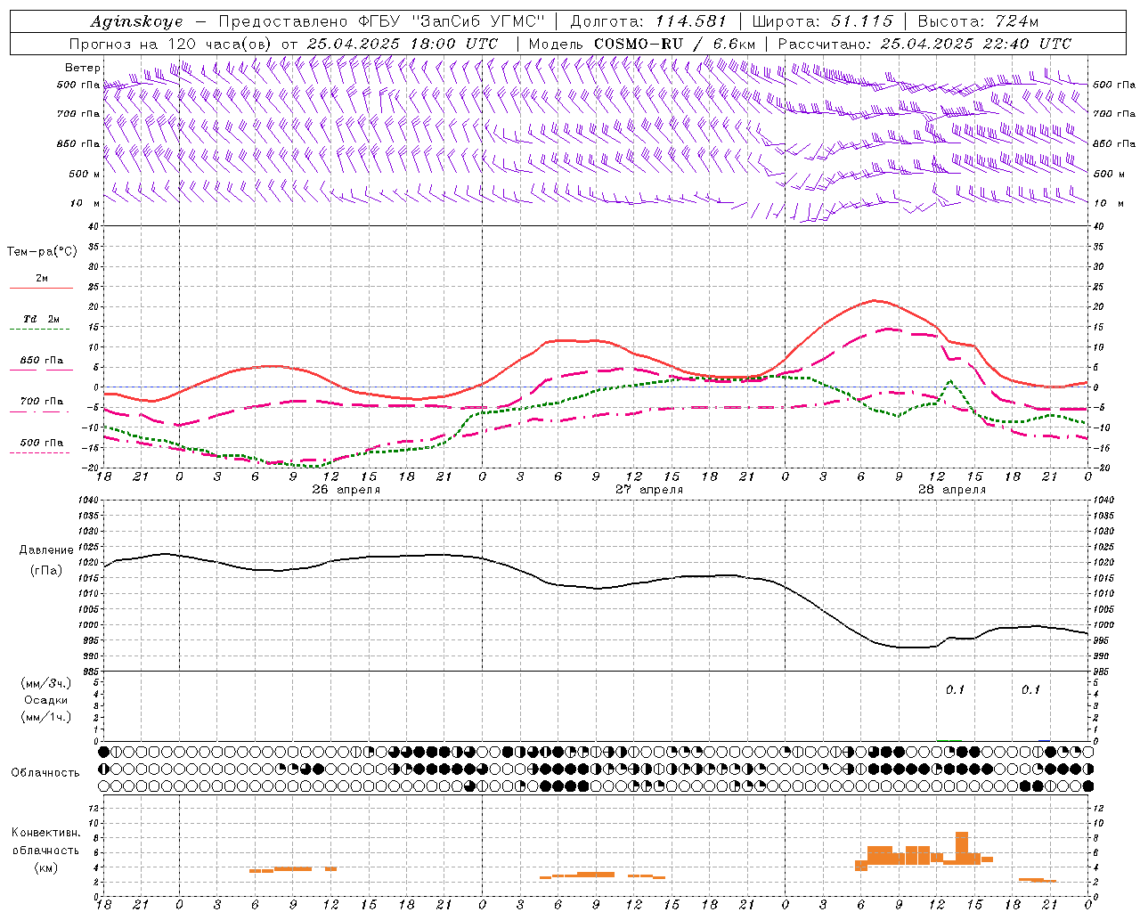This screenshot has width=1140, height=912.
Task: Click the 28 апреля date label
Action: 952,490
